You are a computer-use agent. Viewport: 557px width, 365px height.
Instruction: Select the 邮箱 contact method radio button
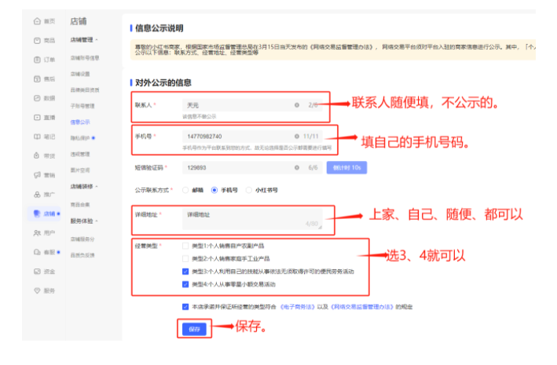[185, 190]
